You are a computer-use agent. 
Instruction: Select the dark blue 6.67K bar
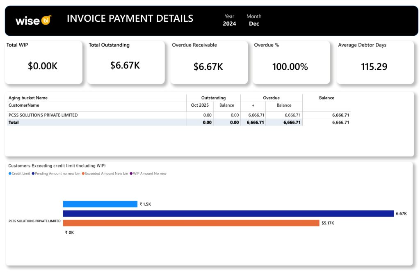coord(228,213)
